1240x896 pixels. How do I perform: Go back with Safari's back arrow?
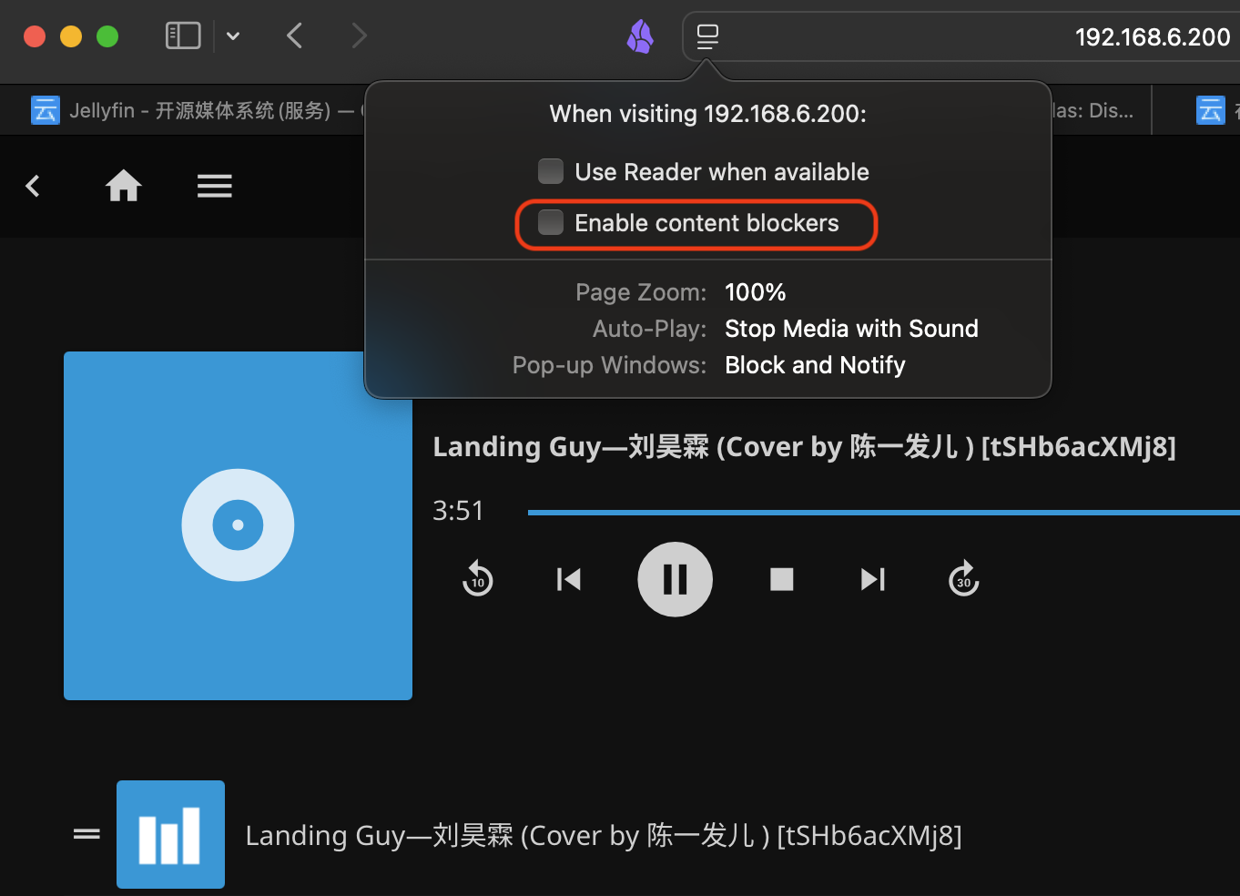tap(294, 36)
